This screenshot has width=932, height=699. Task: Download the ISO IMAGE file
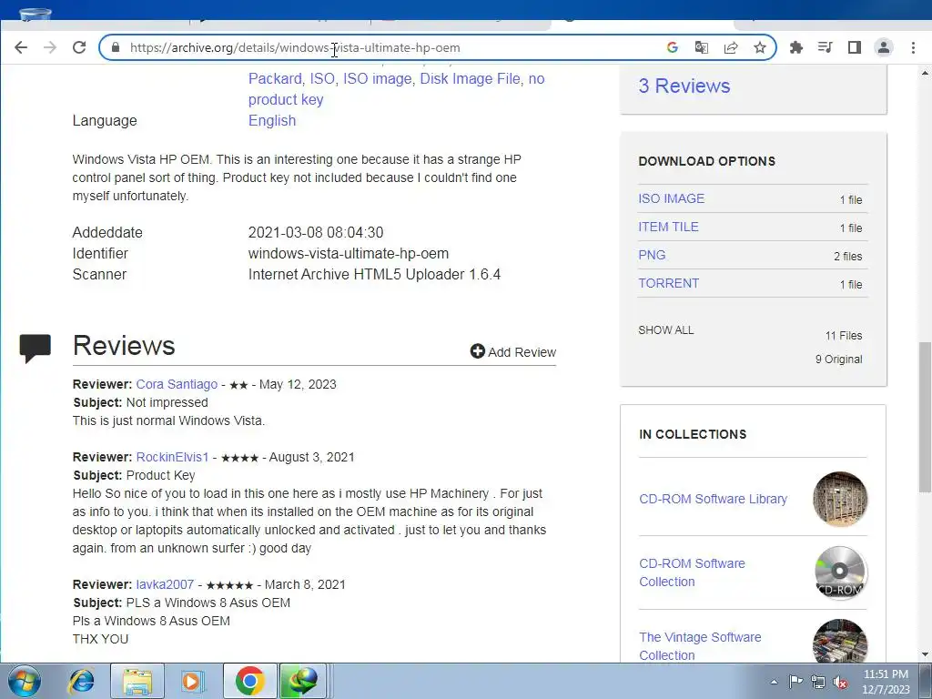click(x=671, y=198)
